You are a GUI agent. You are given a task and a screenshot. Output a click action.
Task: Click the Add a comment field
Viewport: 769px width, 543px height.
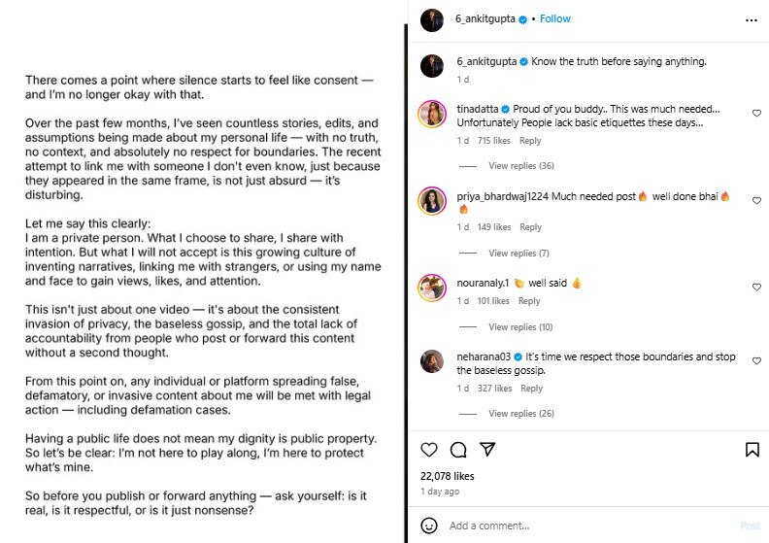583,526
